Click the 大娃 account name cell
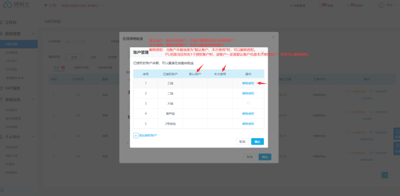400x196 pixels. (170, 103)
